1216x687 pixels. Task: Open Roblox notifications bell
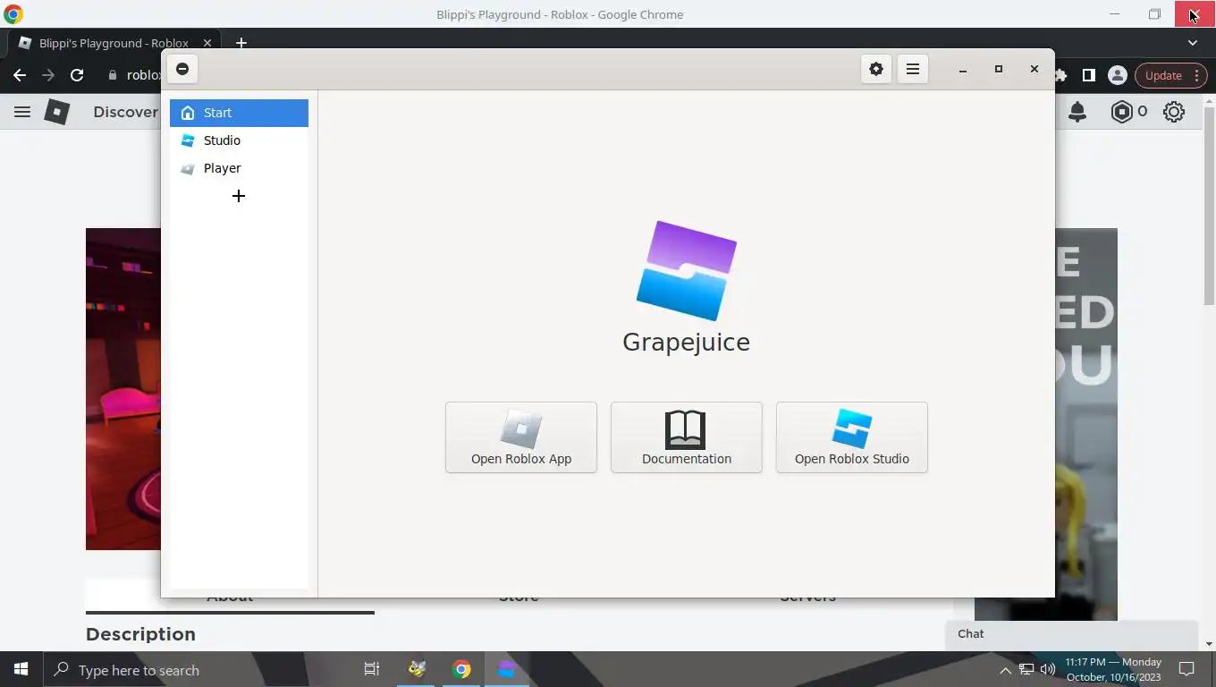(1077, 112)
